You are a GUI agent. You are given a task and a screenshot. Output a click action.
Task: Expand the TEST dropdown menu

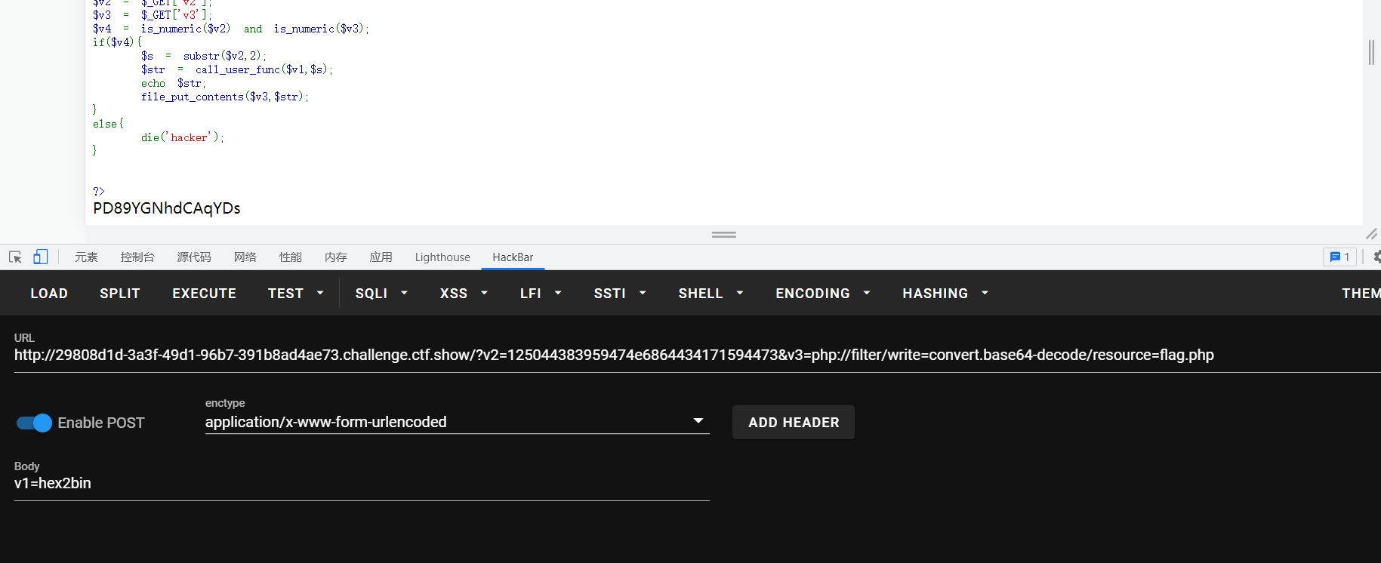pyautogui.click(x=295, y=294)
